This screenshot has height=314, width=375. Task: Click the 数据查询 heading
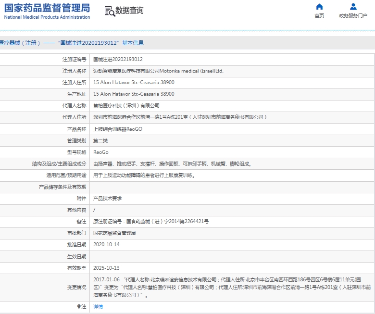[x=129, y=11]
